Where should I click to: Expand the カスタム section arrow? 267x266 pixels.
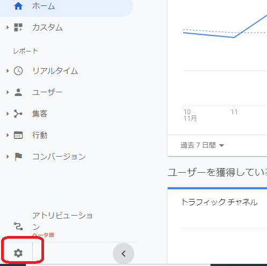point(8,27)
